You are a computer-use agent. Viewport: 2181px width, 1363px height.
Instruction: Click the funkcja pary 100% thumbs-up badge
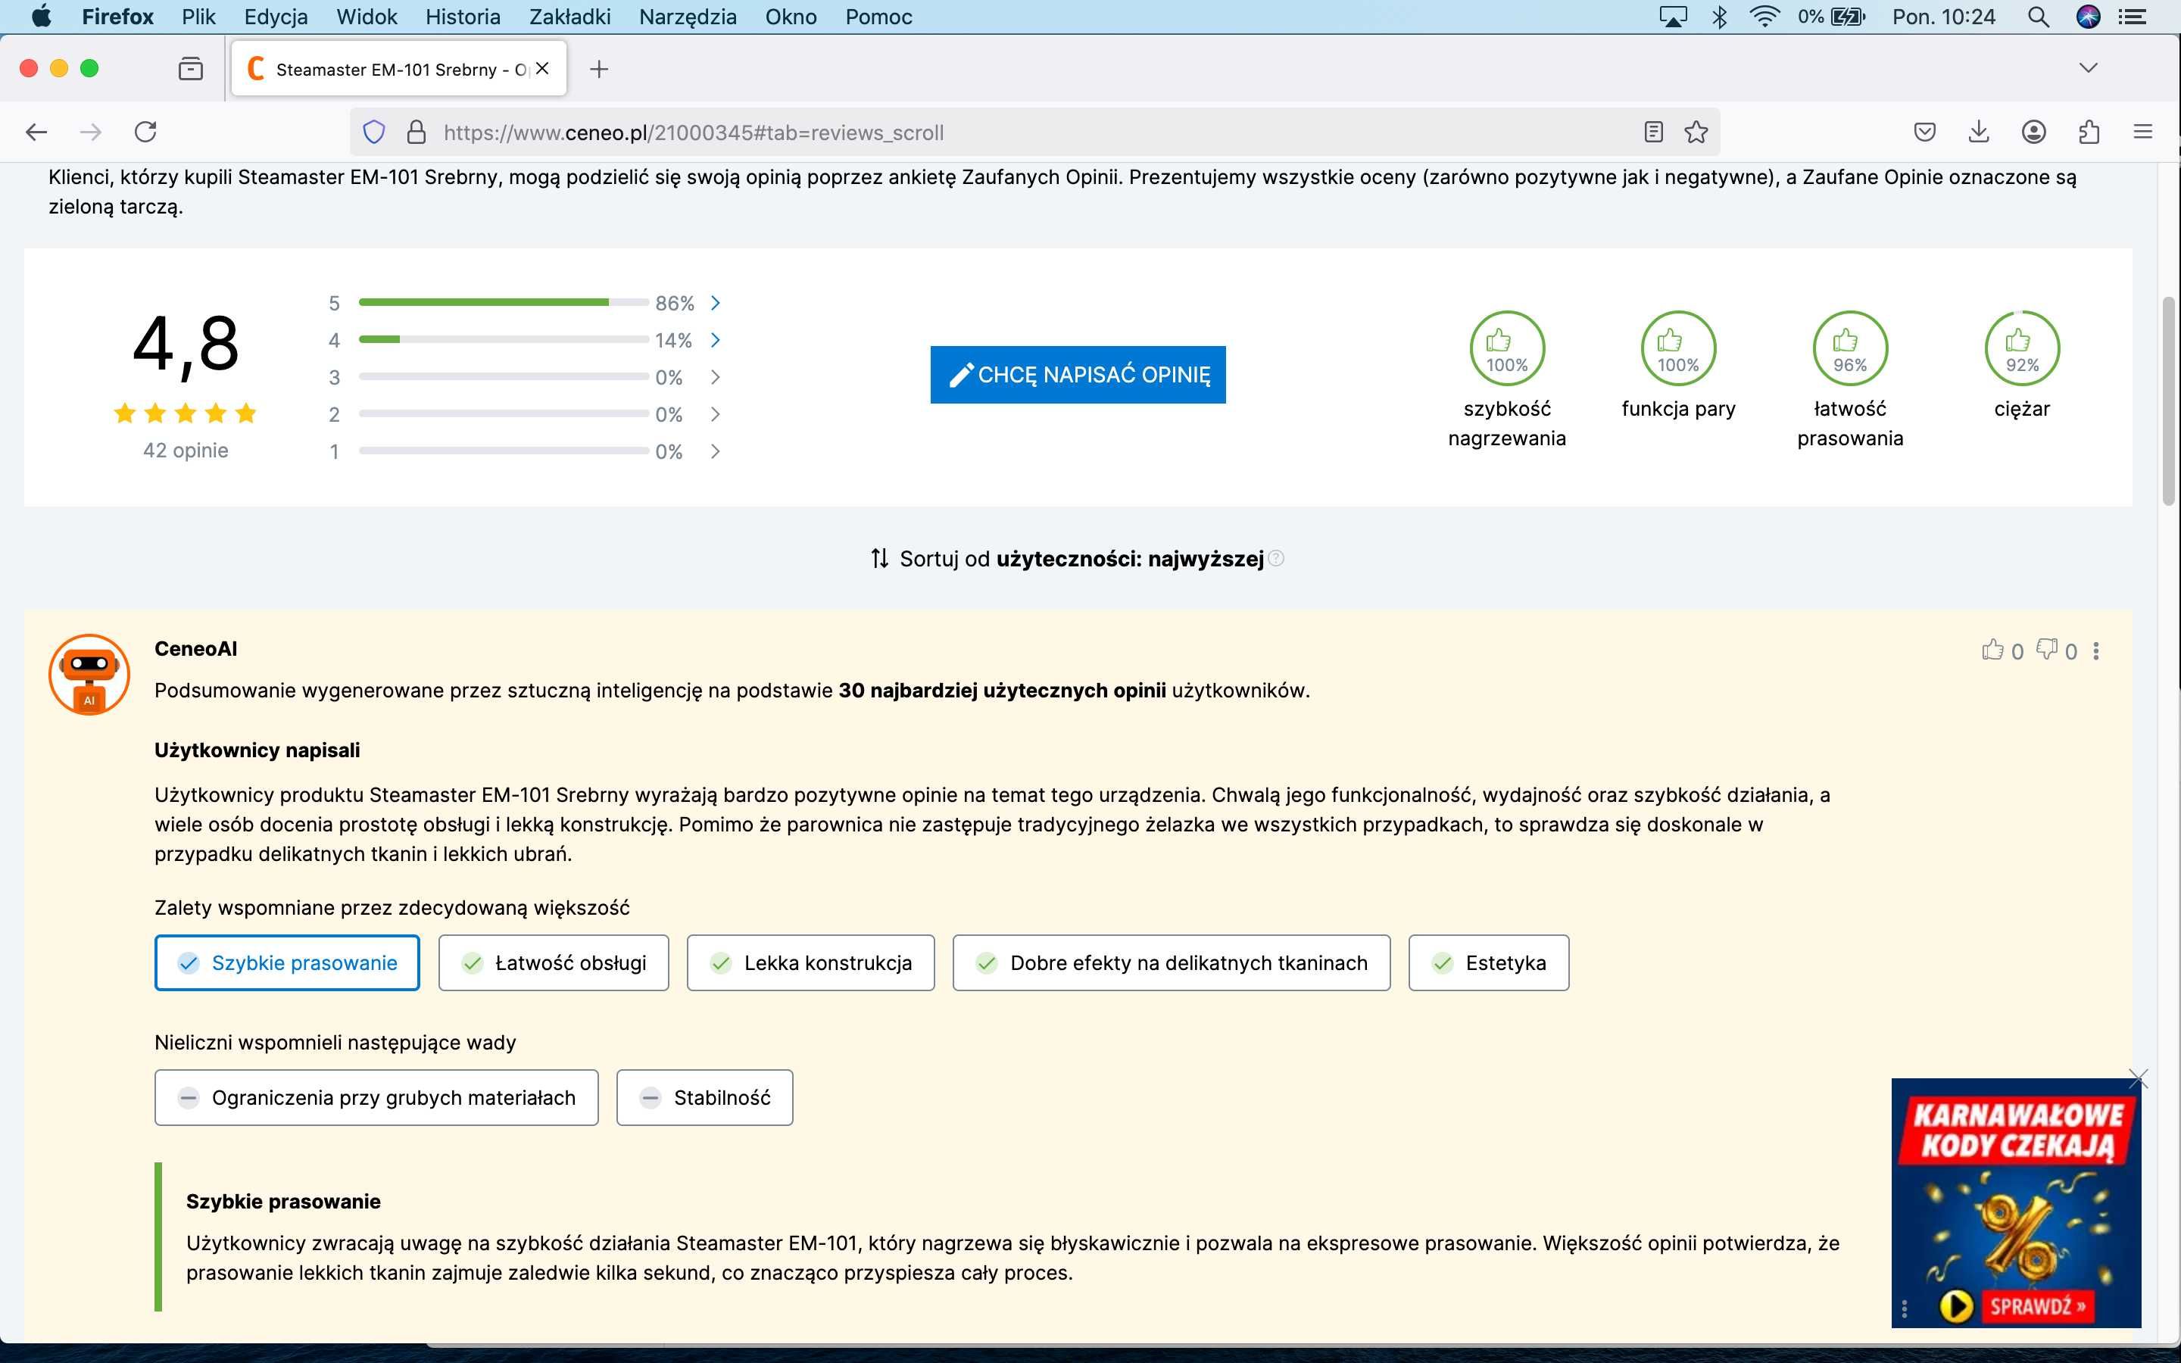pyautogui.click(x=1678, y=348)
